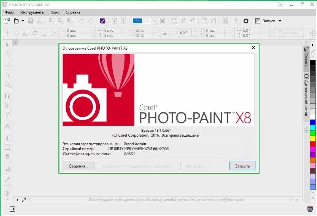317x216 pixels.
Task: Create a new image with the New icon
Action: 7,21
